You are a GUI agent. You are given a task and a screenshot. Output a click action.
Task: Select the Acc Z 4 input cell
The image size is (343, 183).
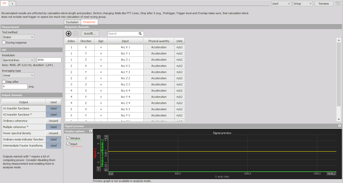click(x=125, y=103)
